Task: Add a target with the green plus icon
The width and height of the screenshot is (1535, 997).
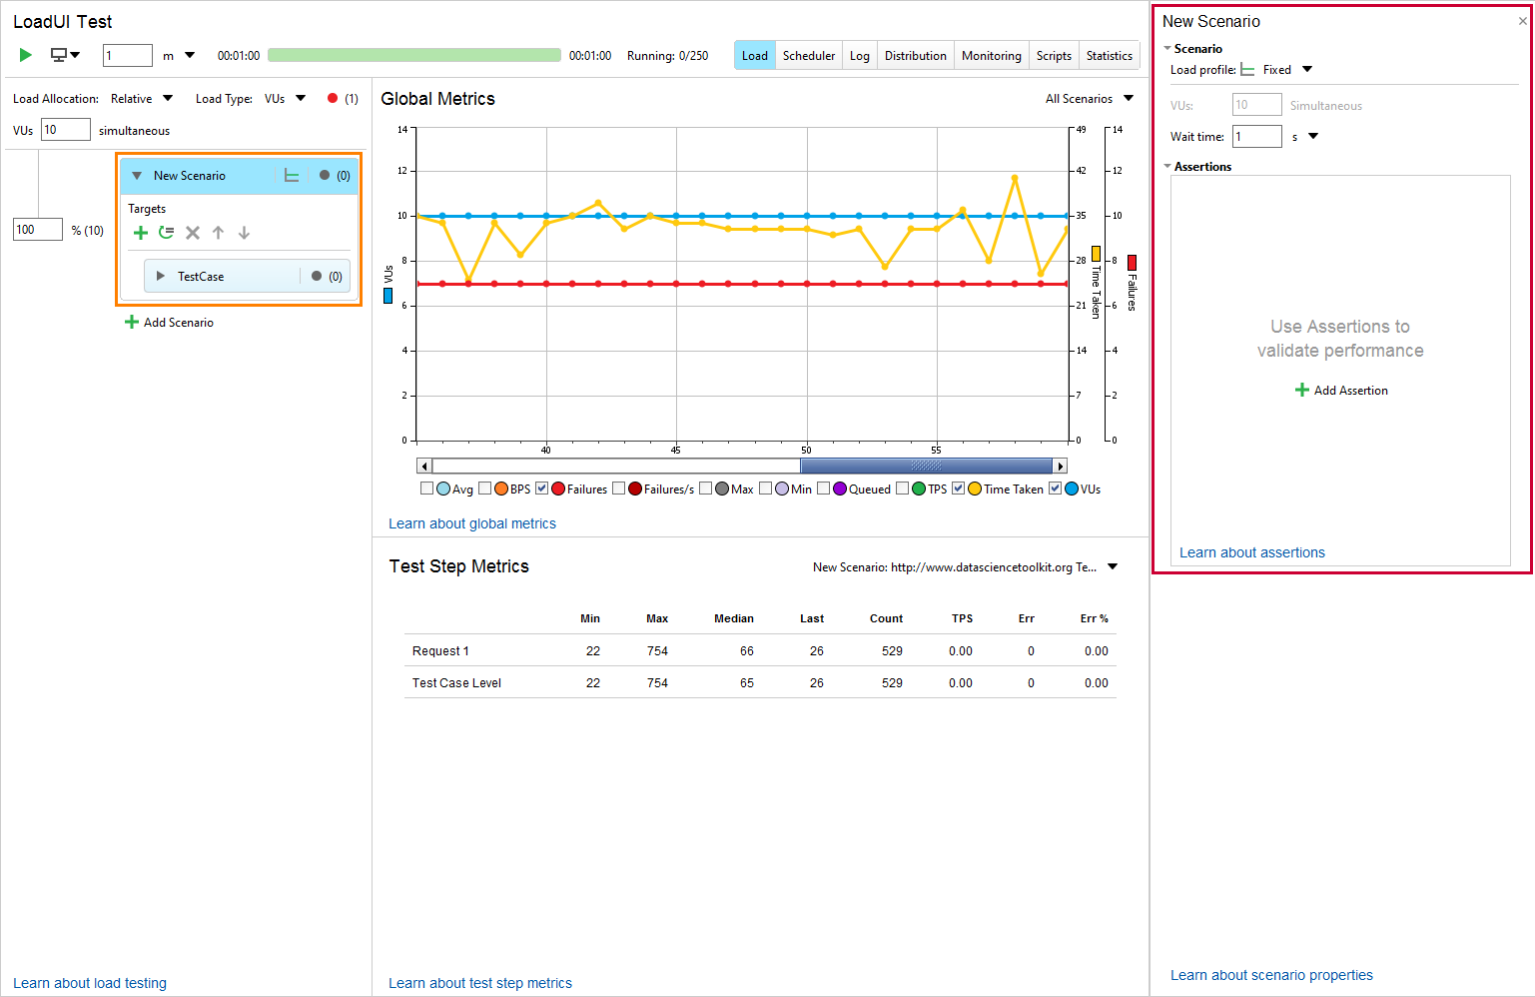Action: (x=141, y=233)
